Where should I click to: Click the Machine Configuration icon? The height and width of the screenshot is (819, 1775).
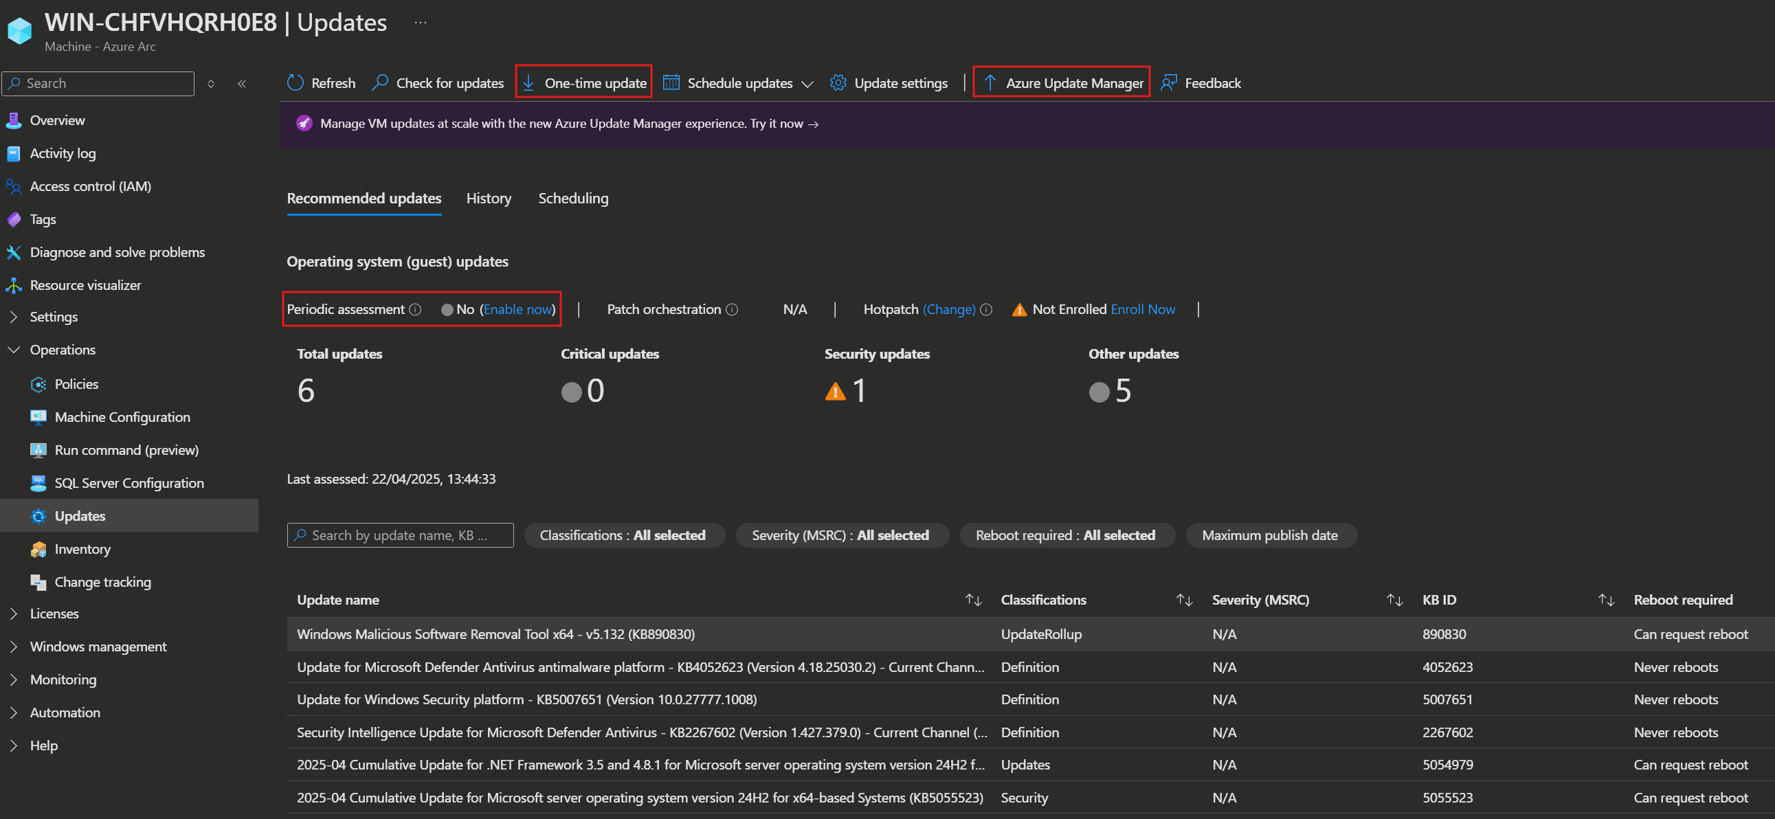pyautogui.click(x=38, y=418)
